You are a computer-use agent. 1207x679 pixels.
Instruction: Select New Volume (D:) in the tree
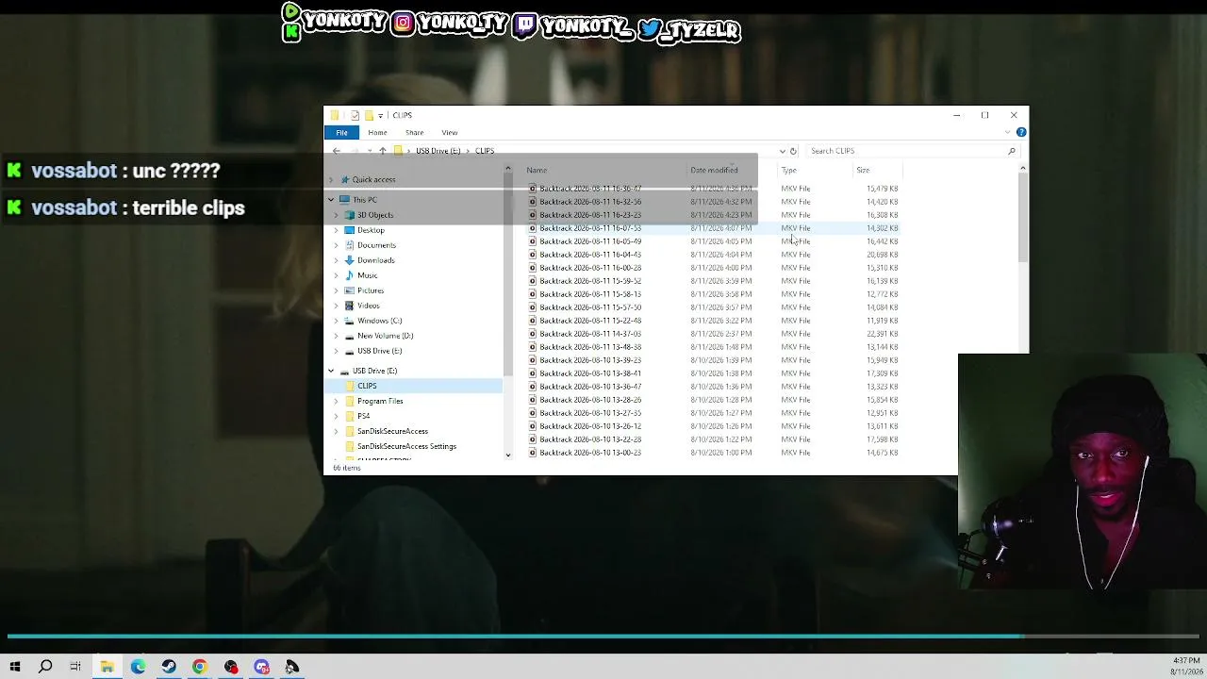click(x=385, y=336)
